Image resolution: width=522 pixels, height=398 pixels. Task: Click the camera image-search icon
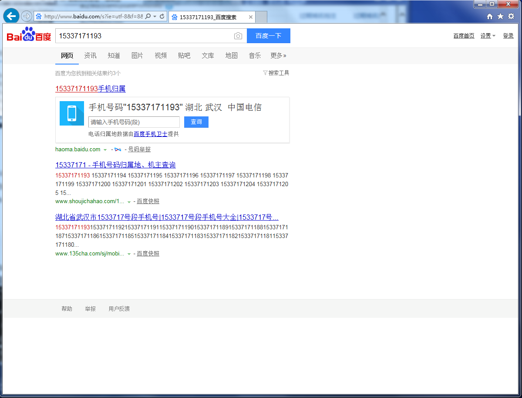(238, 36)
